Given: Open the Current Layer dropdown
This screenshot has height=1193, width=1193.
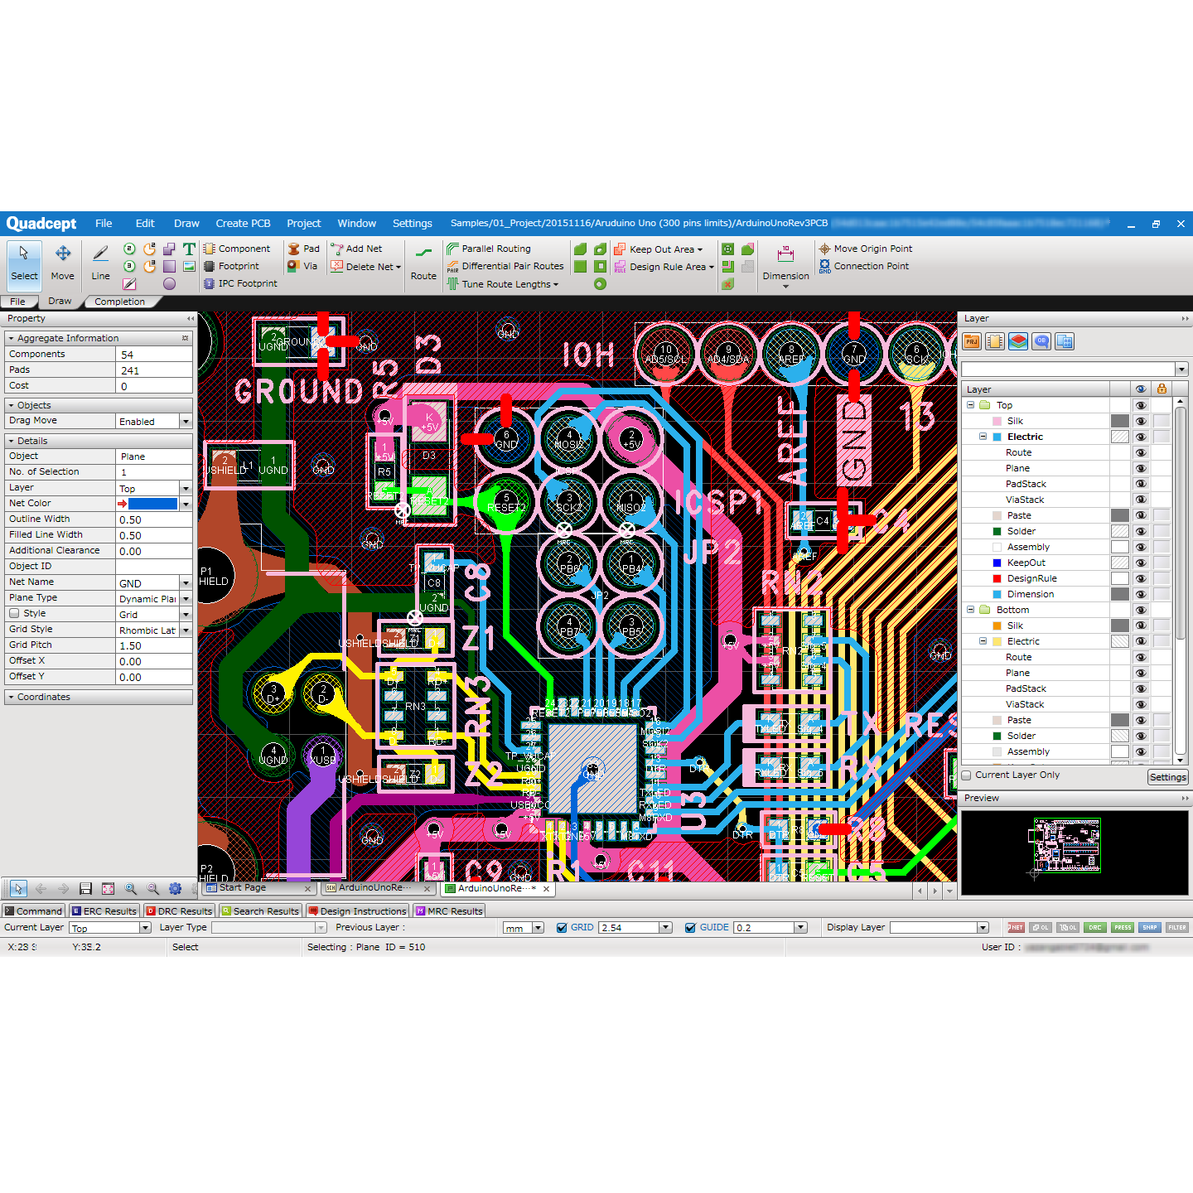Looking at the screenshot, I should 145,928.
